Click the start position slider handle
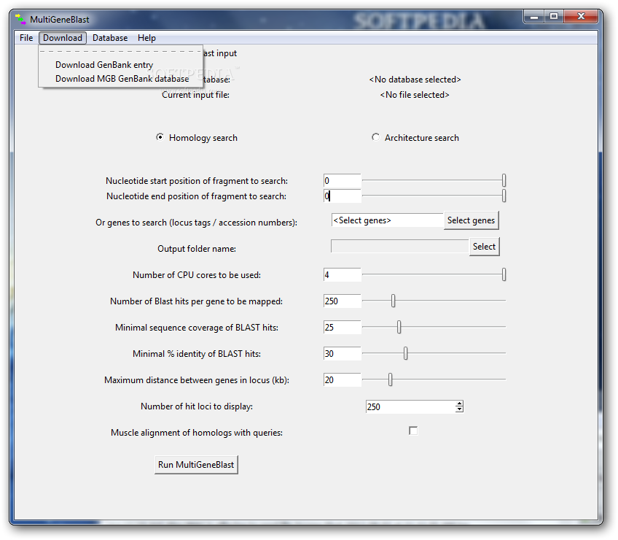Screen dimensions: 618x540 504,180
